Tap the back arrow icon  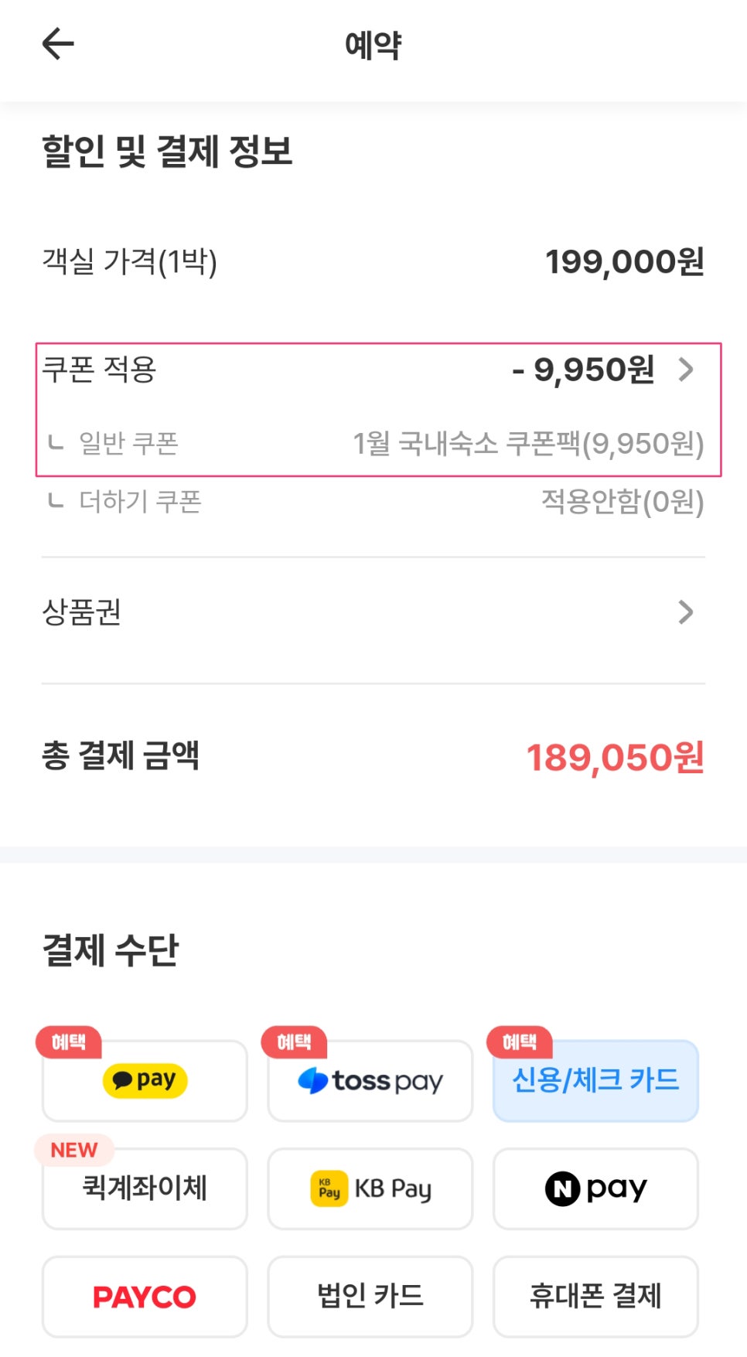(x=58, y=43)
